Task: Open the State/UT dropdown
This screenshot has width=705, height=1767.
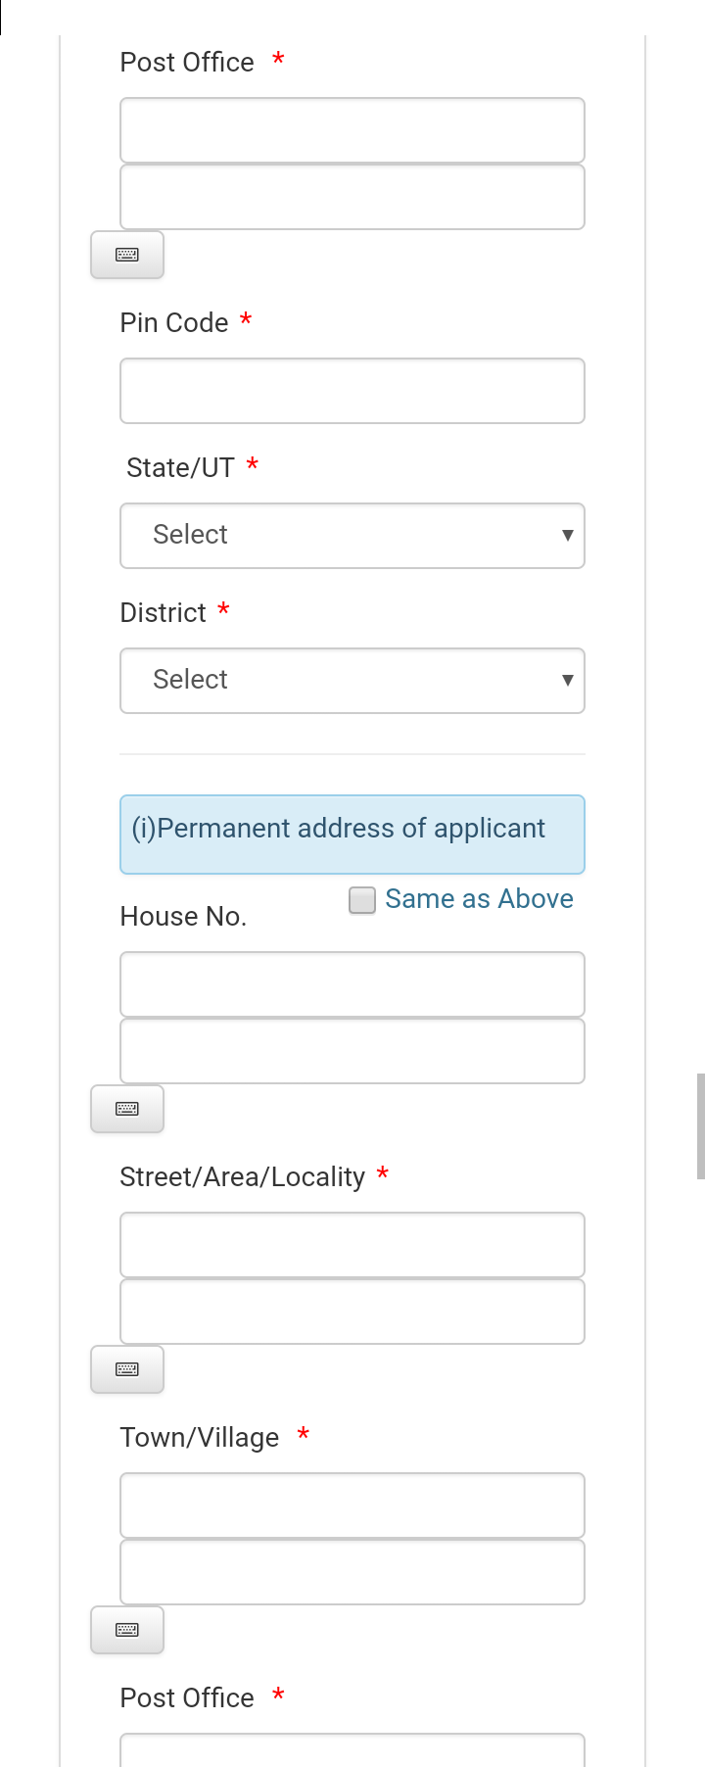Action: (352, 536)
